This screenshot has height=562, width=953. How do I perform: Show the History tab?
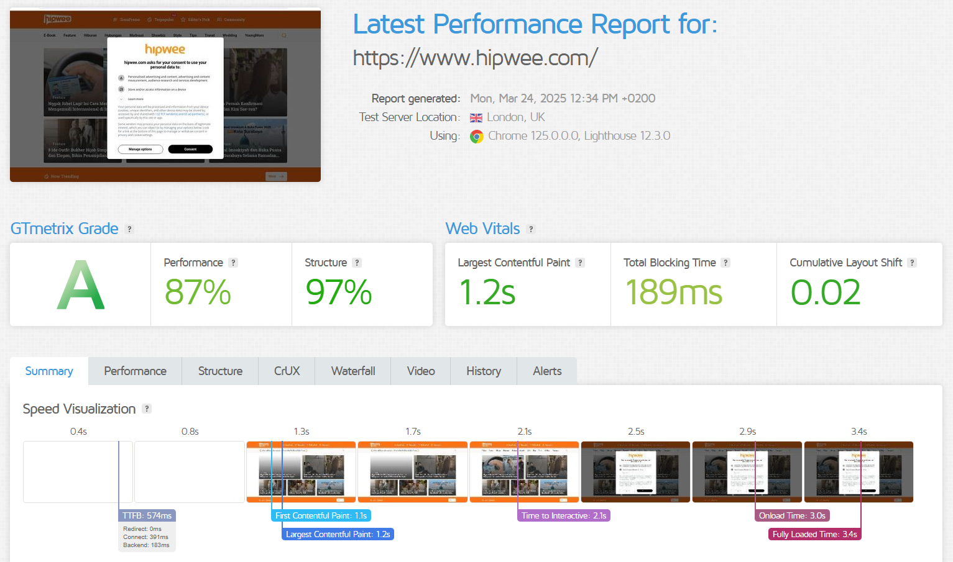coord(484,371)
